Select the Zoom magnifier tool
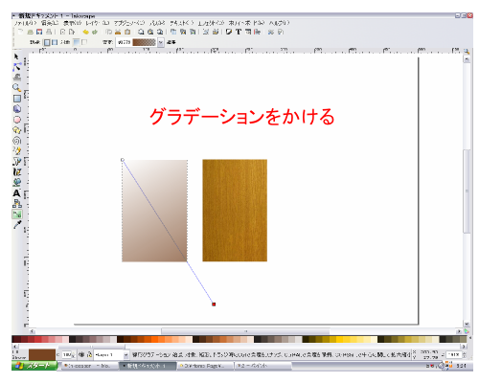 (x=17, y=88)
